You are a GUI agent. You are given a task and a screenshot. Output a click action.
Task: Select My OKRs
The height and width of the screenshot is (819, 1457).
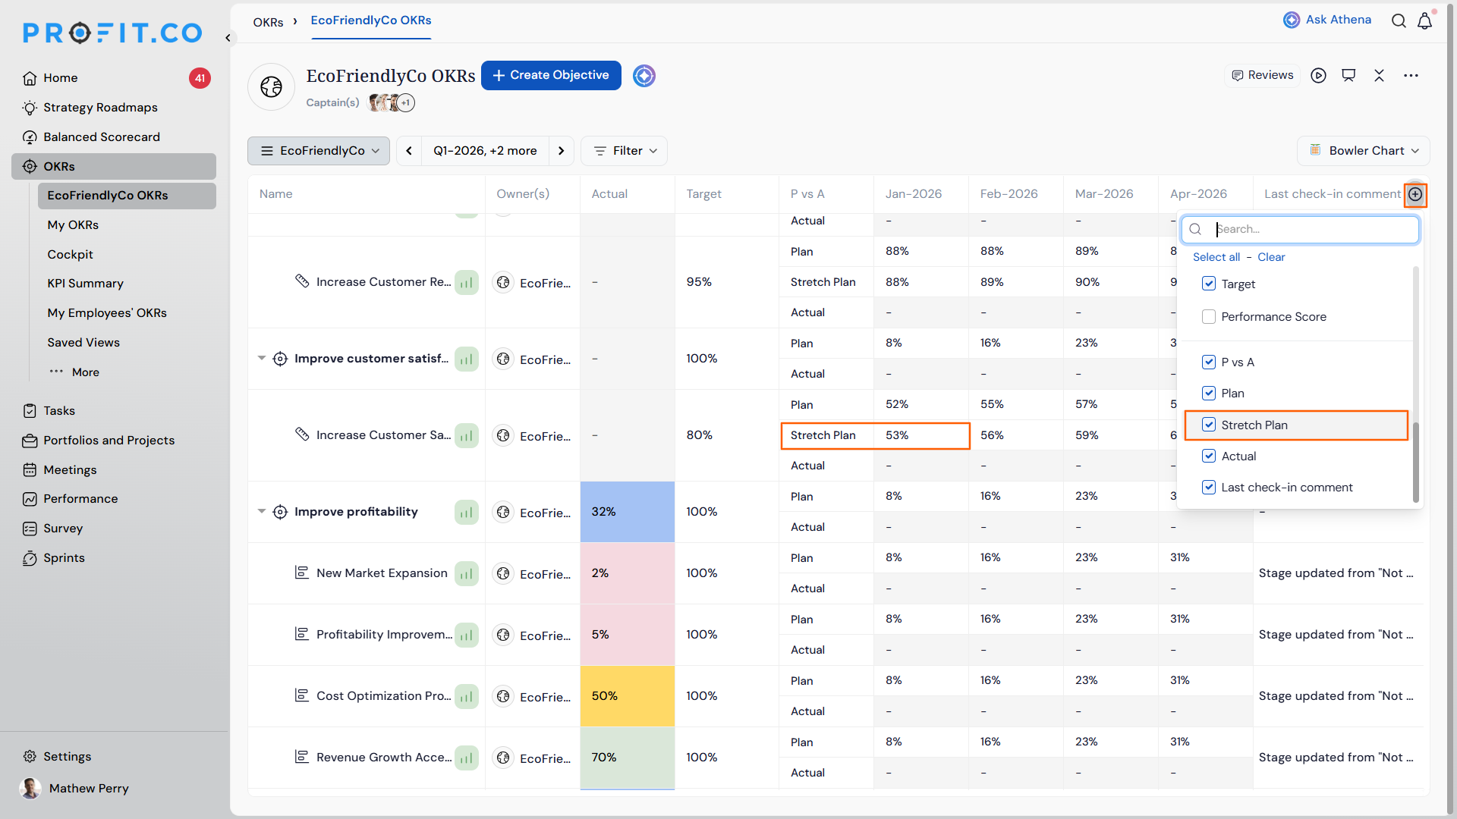[73, 225]
